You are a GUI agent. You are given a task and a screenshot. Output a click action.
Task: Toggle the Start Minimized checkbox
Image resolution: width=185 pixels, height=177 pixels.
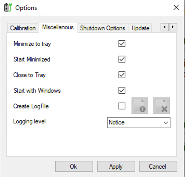pos(122,59)
